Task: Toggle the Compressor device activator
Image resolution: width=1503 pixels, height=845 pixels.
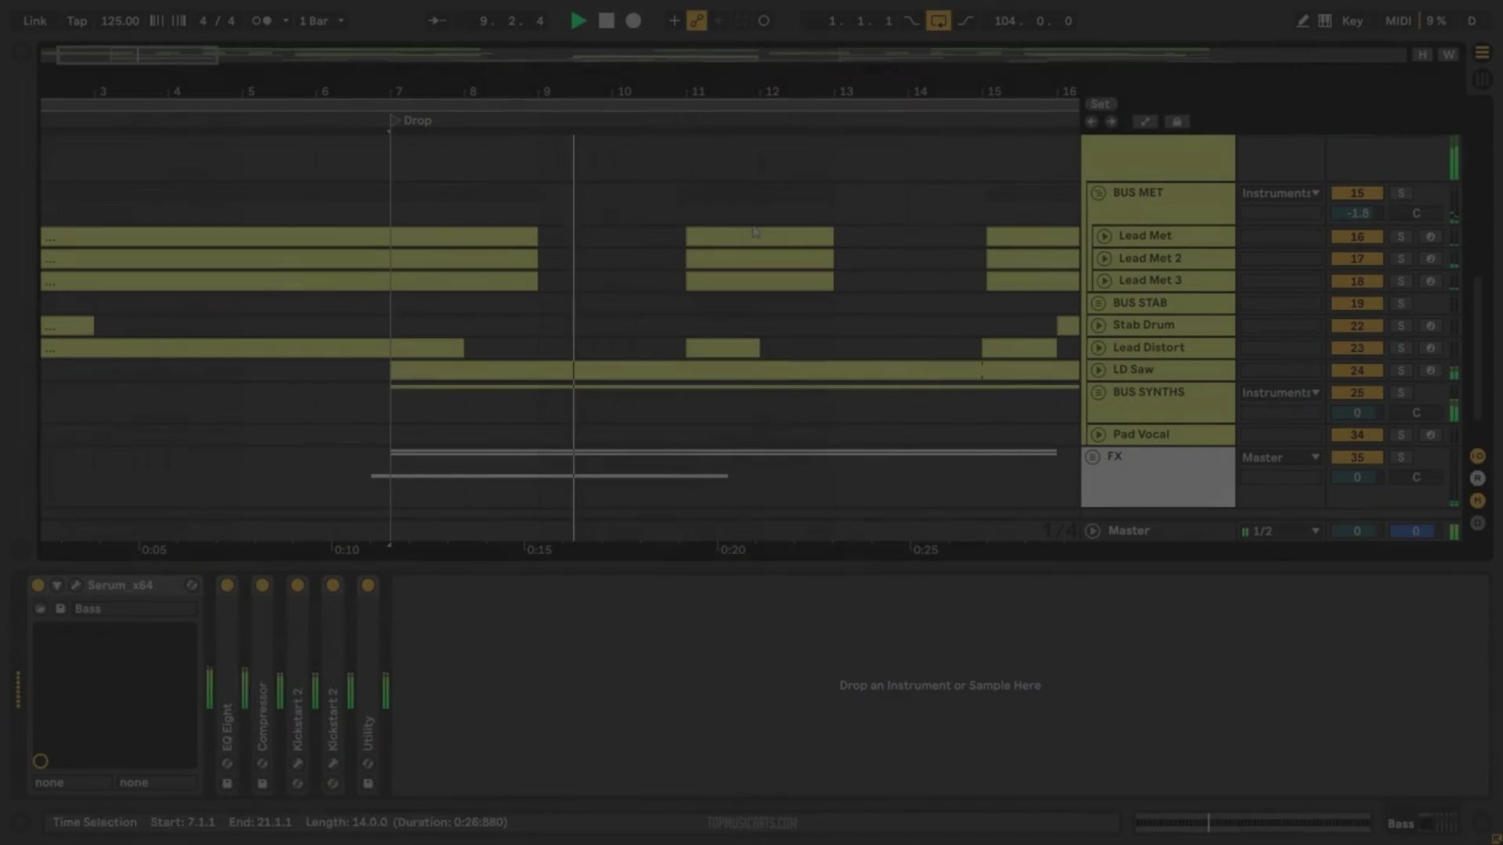Action: pos(262,585)
